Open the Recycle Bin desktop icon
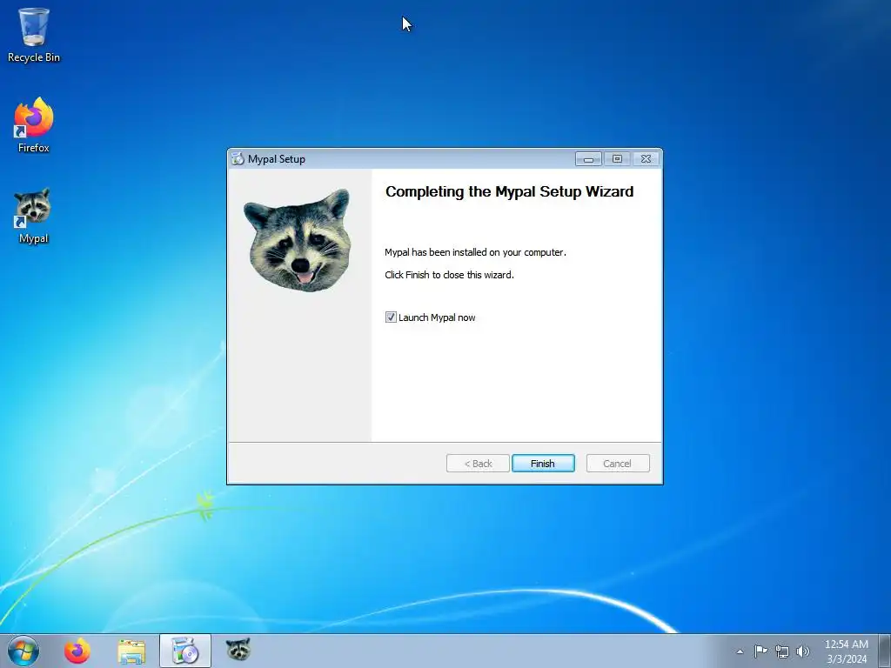 pyautogui.click(x=34, y=35)
